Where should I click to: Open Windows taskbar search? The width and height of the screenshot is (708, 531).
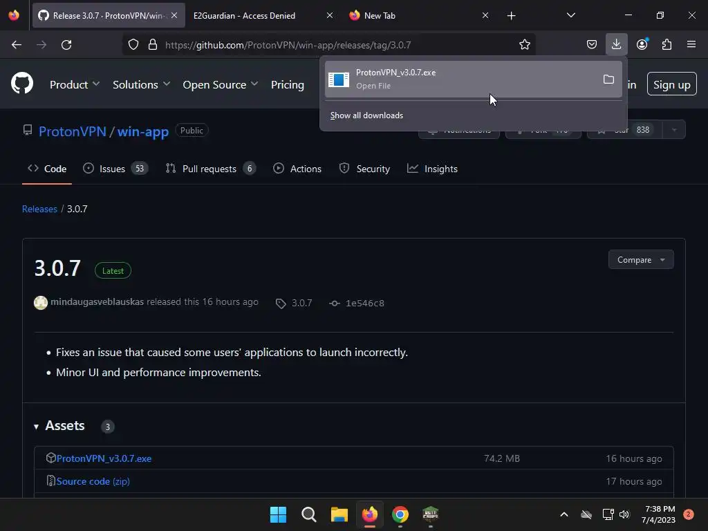[x=309, y=514]
